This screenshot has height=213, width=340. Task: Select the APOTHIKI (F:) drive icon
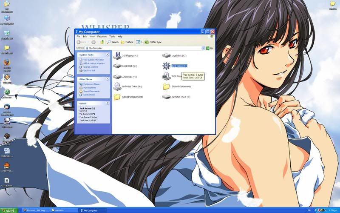point(117,77)
